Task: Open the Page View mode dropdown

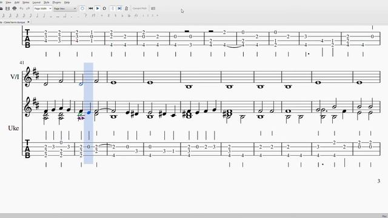Action: coord(65,8)
